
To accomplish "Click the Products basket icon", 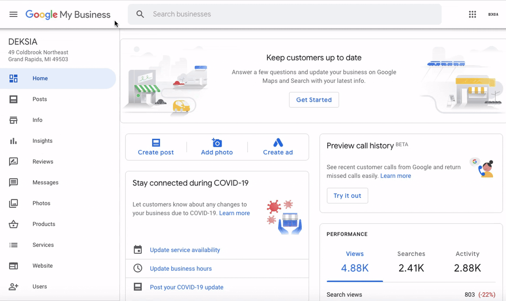I will coord(13,224).
